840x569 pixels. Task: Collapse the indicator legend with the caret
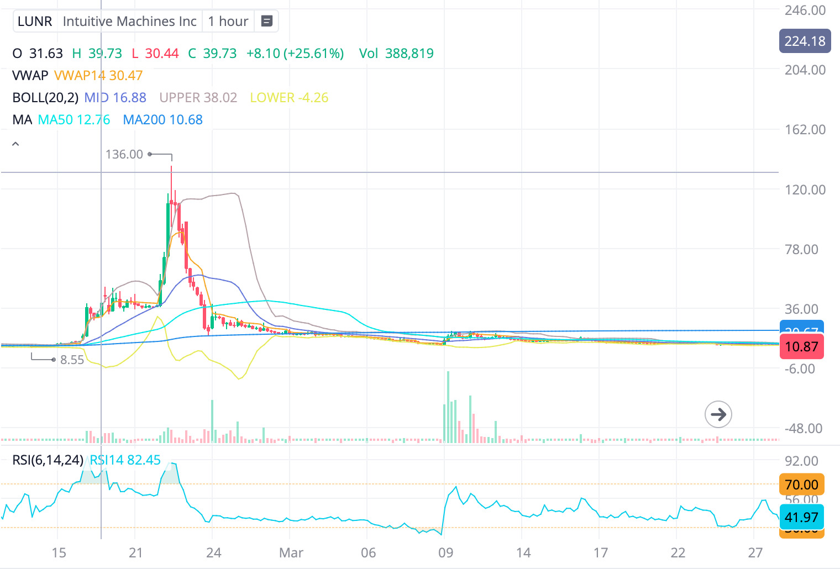tap(15, 144)
